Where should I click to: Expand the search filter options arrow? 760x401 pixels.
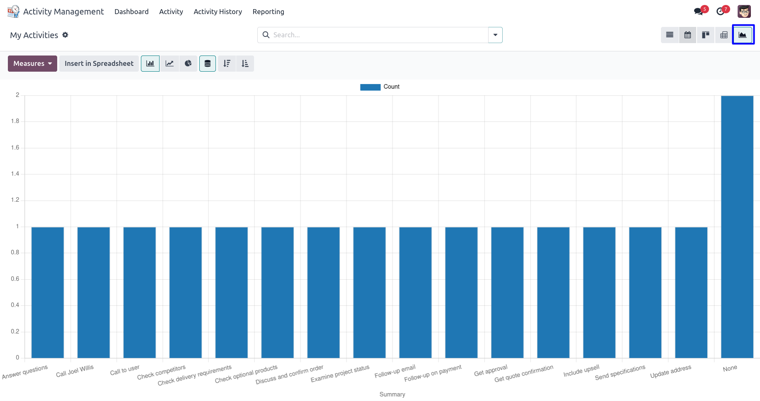495,35
